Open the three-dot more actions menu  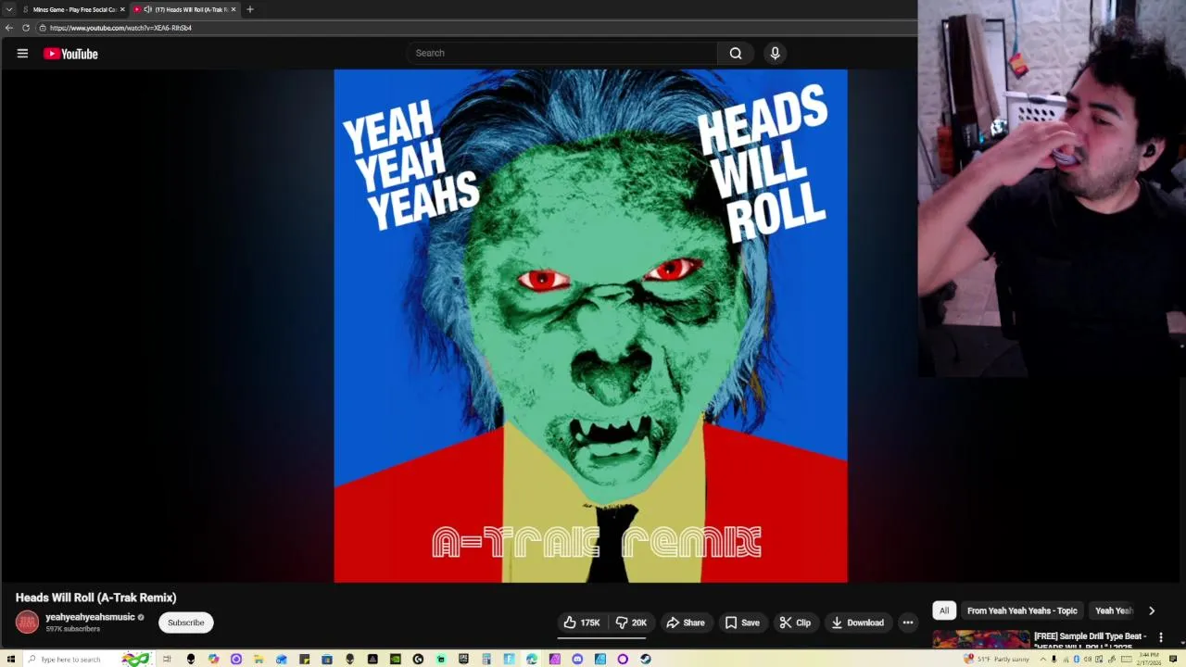(x=908, y=623)
